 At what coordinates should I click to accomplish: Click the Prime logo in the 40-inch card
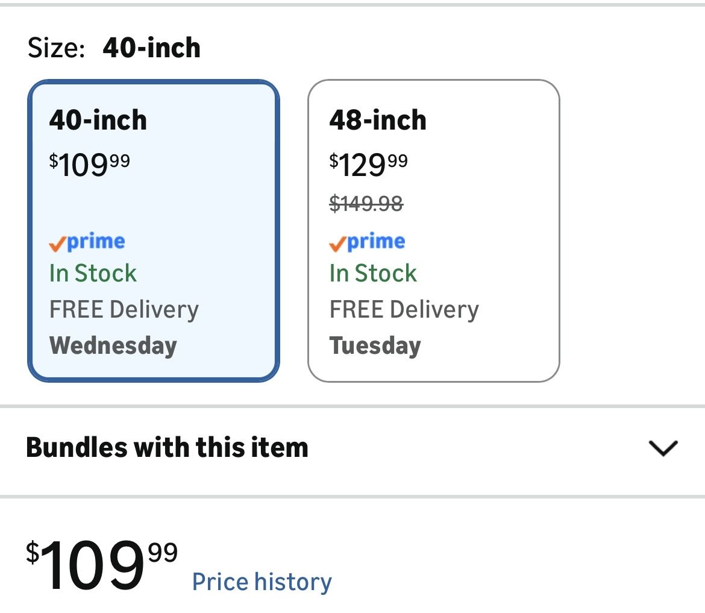87,242
